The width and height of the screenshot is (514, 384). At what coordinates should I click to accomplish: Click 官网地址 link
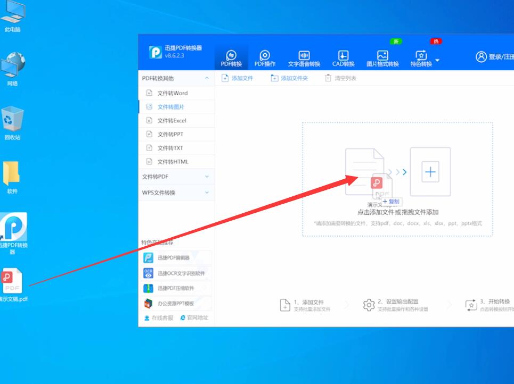pyautogui.click(x=194, y=318)
